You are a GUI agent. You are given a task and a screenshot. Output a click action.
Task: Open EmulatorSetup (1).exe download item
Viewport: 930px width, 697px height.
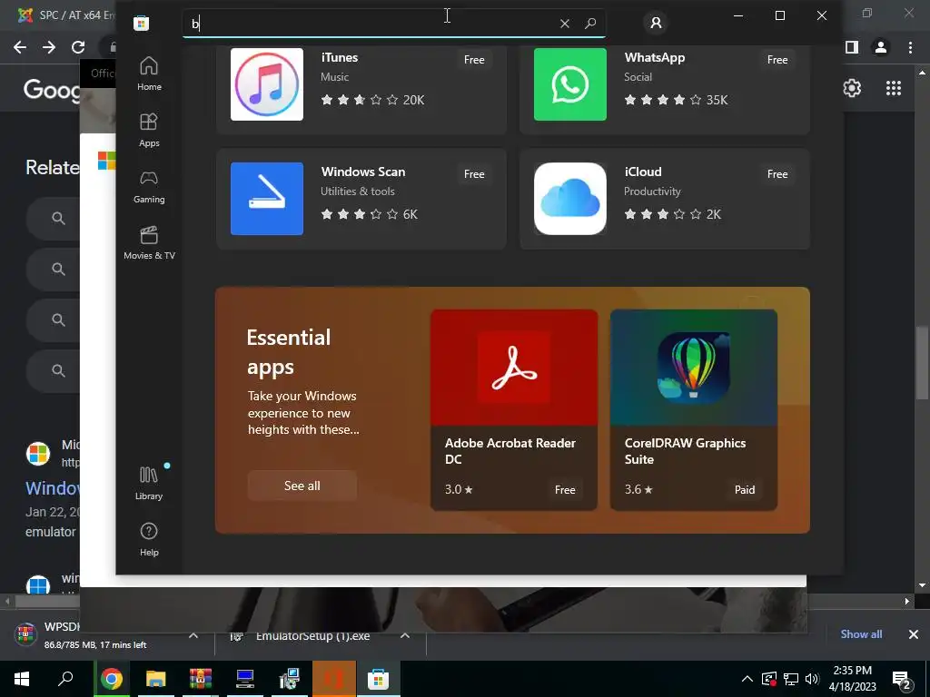pos(312,636)
